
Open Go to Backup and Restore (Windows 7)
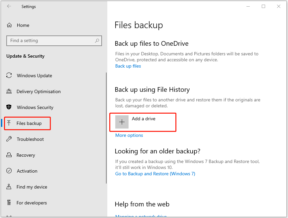pyautogui.click(x=155, y=174)
